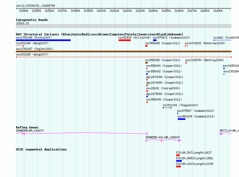
Task: Open the nsv975472 (Sudmant2013) label
Action: (x=172, y=38)
